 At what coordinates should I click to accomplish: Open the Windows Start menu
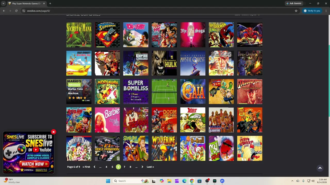(x=108, y=181)
